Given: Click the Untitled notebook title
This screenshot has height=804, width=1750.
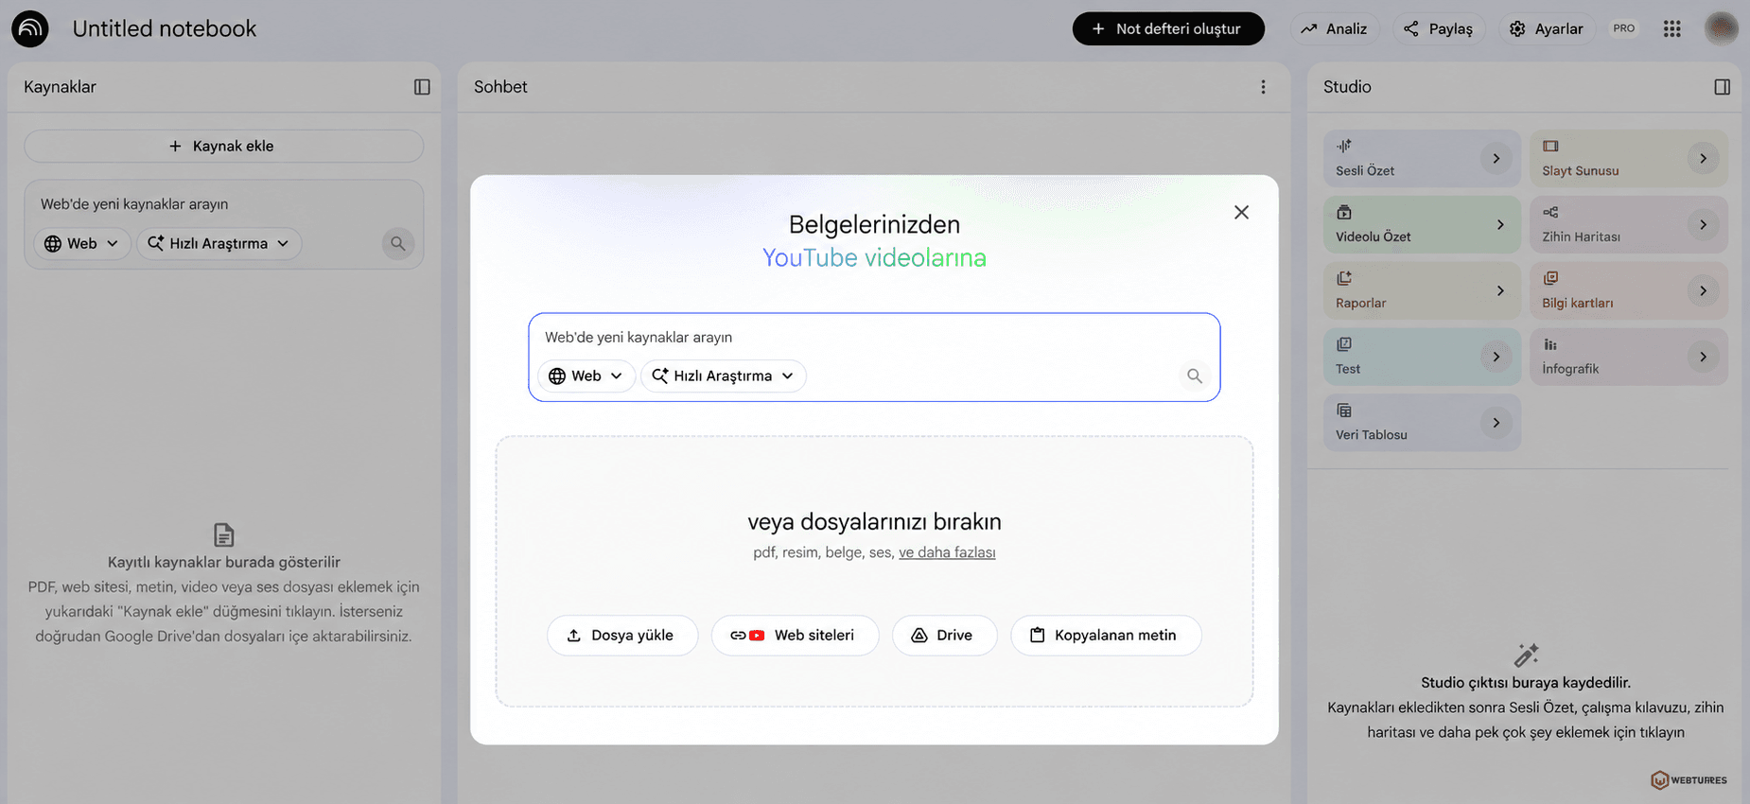Looking at the screenshot, I should tap(165, 28).
